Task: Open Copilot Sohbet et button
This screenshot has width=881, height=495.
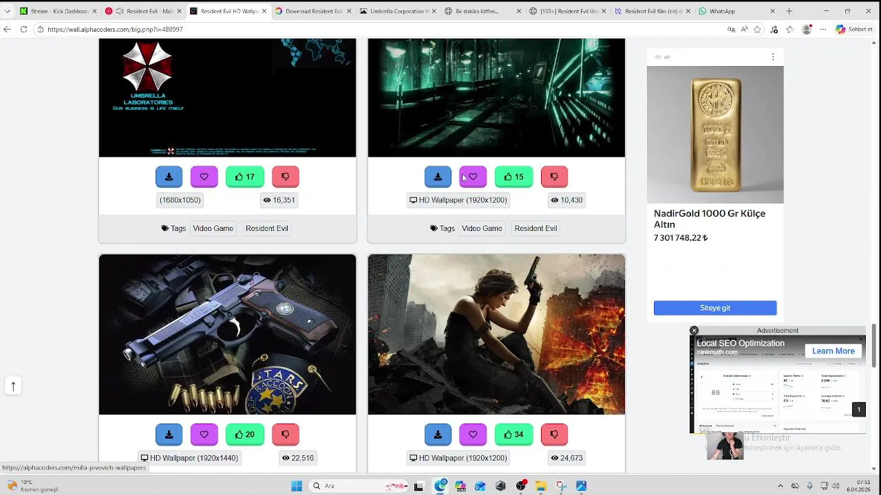Action: pos(854,30)
